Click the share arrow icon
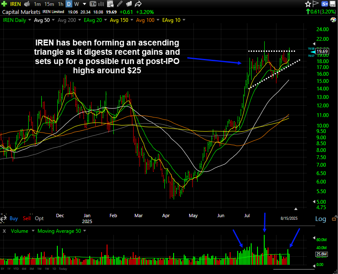The width and height of the screenshot is (338, 274). [138, 4]
